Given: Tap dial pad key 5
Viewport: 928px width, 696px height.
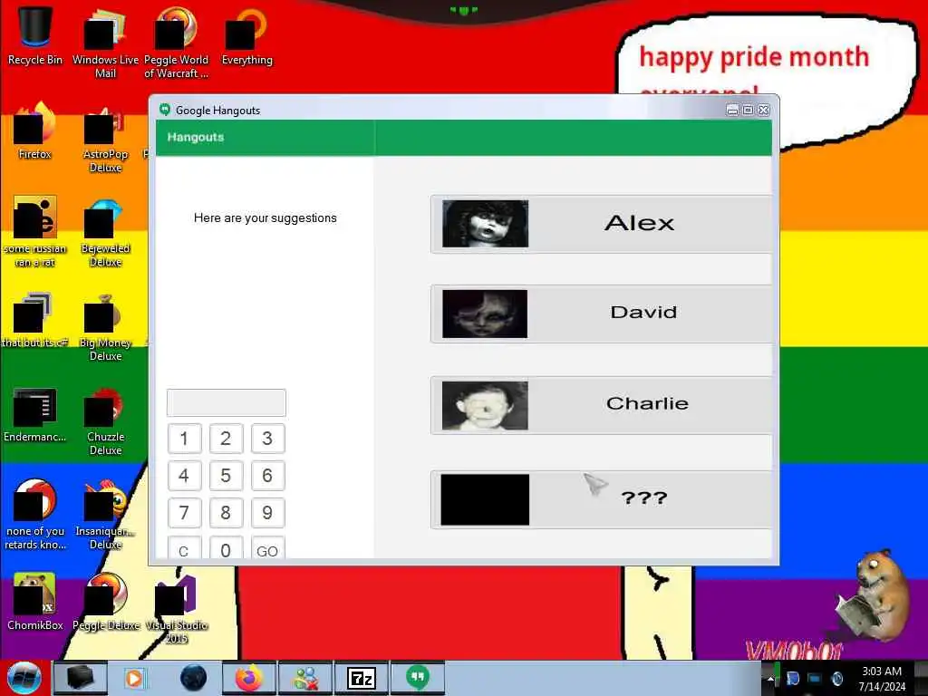Looking at the screenshot, I should click(226, 475).
